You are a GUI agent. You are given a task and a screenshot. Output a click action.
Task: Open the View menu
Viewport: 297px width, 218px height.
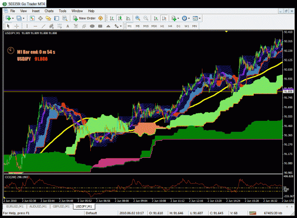coord(23,11)
